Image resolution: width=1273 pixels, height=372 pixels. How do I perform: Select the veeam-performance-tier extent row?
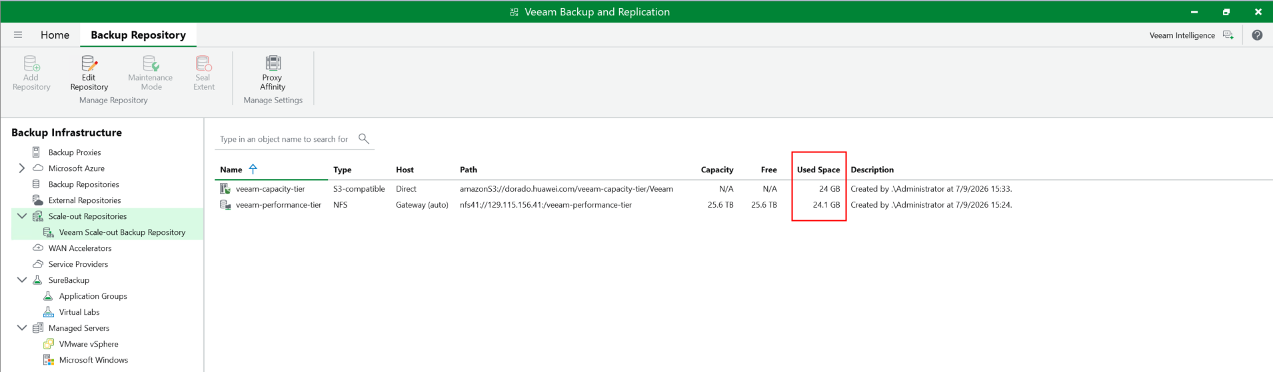743,205
